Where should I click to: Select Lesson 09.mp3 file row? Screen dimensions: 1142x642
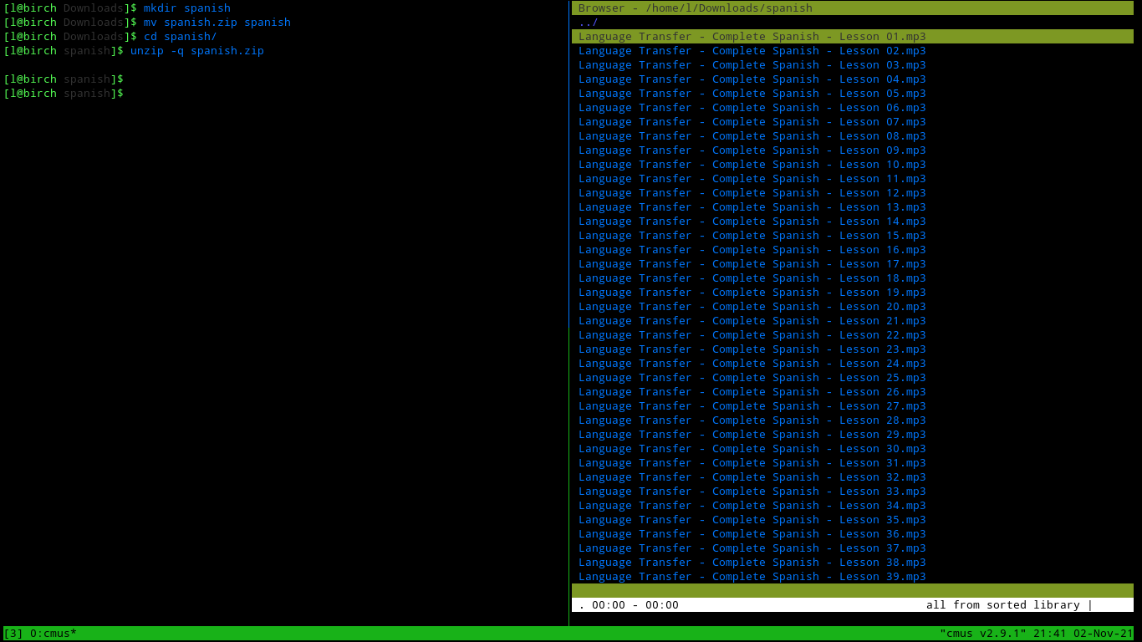point(853,150)
